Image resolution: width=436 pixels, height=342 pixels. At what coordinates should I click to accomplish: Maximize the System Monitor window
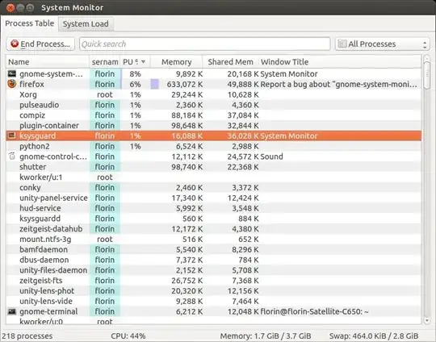coord(30,7)
